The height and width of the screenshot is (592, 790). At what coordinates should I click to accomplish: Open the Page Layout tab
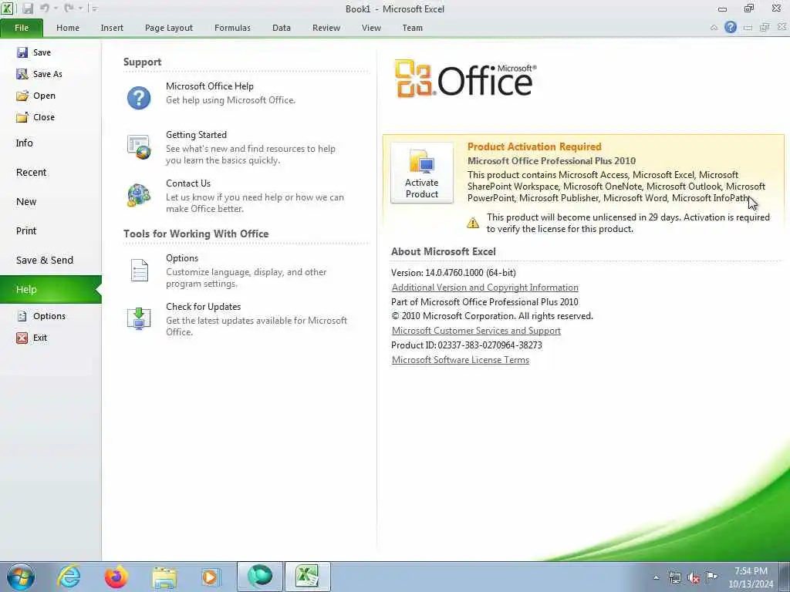(x=169, y=28)
